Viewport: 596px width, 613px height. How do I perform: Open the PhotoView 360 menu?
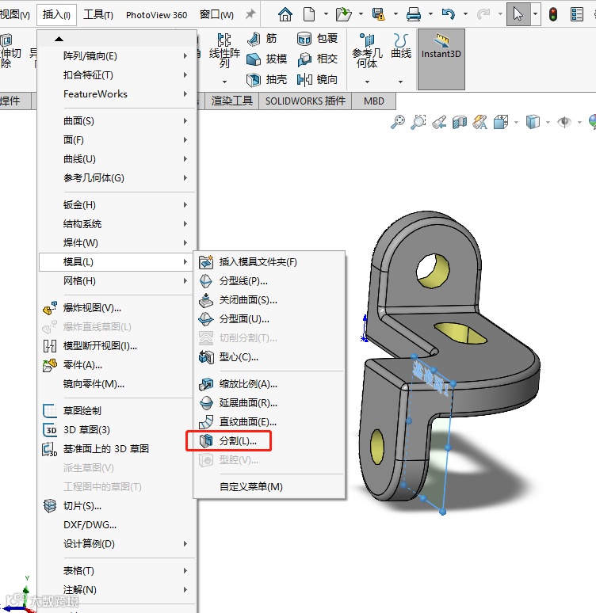tap(157, 15)
